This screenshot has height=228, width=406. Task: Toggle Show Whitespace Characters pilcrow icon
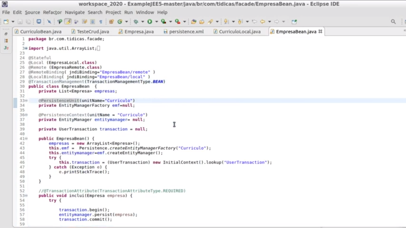tap(101, 22)
